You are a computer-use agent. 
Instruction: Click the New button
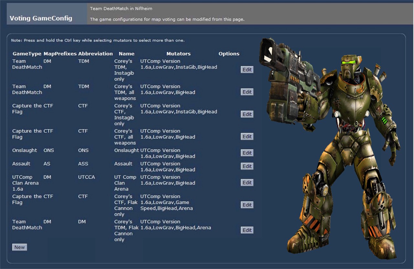tap(19, 247)
